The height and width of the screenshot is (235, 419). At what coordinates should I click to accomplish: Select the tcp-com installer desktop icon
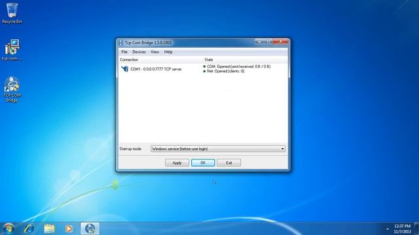[12, 50]
